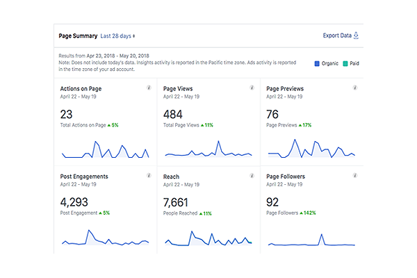Screen dimensions: 417x278
Task: Click the green Paid color swatch
Action: tap(345, 63)
